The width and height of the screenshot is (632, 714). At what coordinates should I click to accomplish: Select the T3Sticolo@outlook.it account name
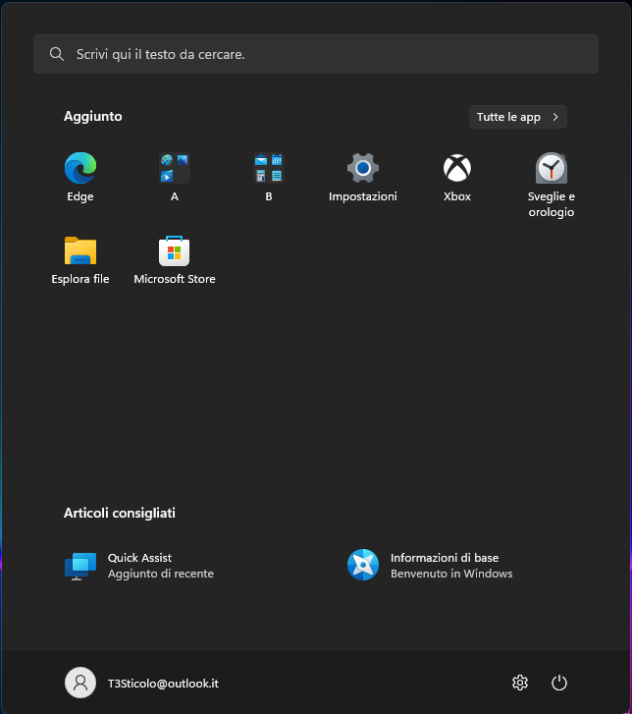[x=163, y=684]
